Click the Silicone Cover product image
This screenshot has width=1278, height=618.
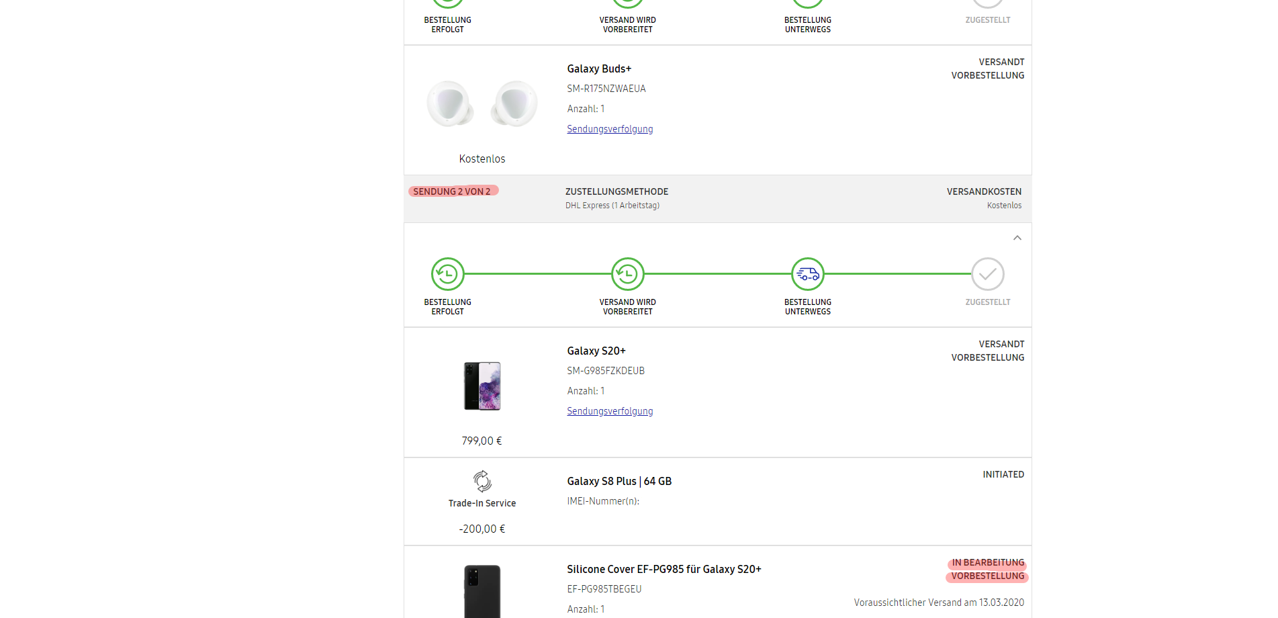point(482,591)
